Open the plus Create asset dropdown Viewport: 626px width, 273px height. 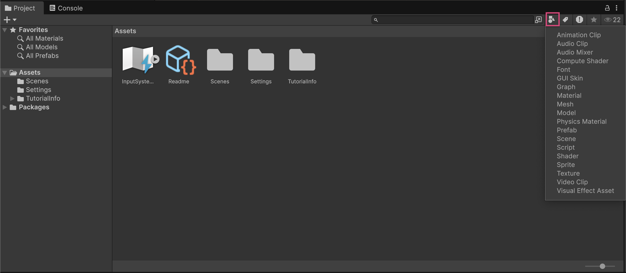point(10,20)
